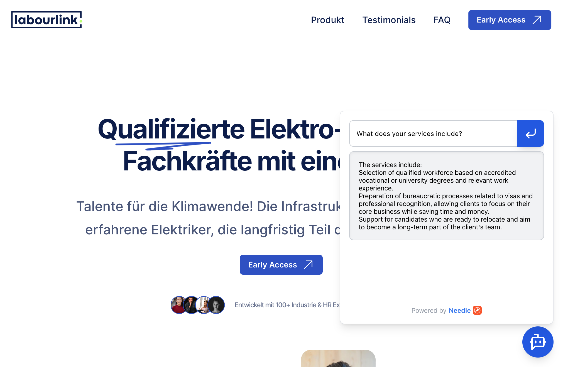Click fourth profile avatar in testimonials row
Screen dimensions: 563x367
216,305
